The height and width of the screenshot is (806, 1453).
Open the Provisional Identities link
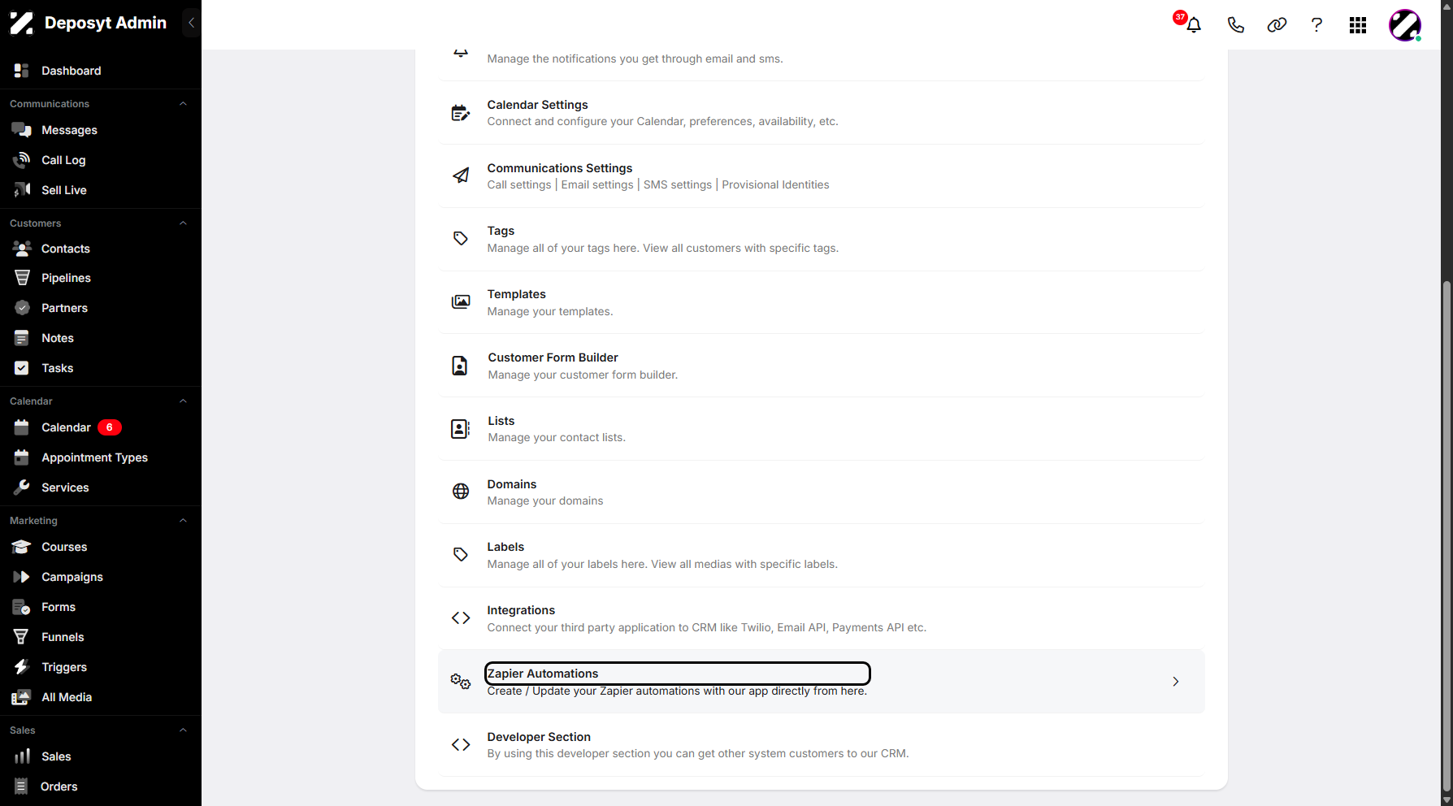(775, 185)
